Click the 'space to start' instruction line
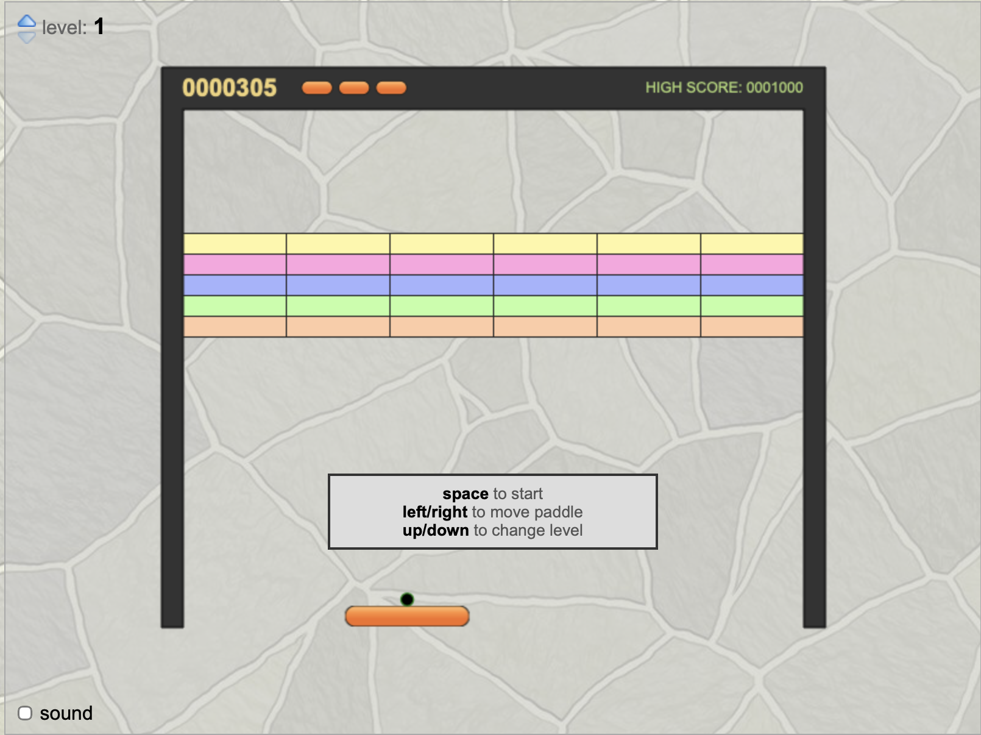This screenshot has height=735, width=981. (x=492, y=494)
